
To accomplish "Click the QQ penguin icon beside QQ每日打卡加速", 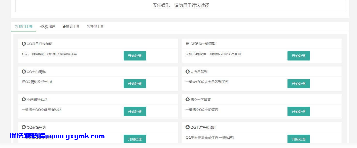I will (24, 43).
